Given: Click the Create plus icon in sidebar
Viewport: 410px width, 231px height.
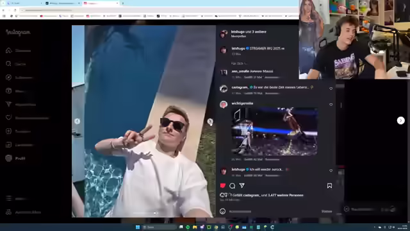Looking at the screenshot, I should coord(8,131).
